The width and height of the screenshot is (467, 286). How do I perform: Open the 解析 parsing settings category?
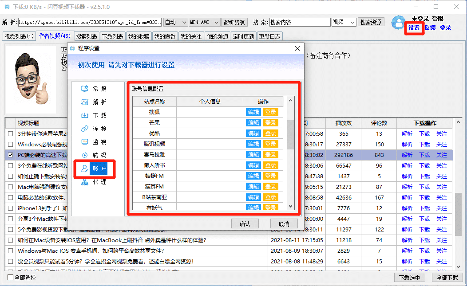pyautogui.click(x=94, y=102)
